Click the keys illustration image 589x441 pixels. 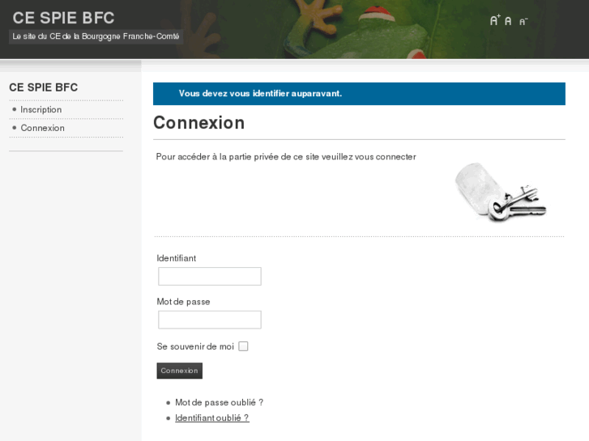[x=500, y=192]
